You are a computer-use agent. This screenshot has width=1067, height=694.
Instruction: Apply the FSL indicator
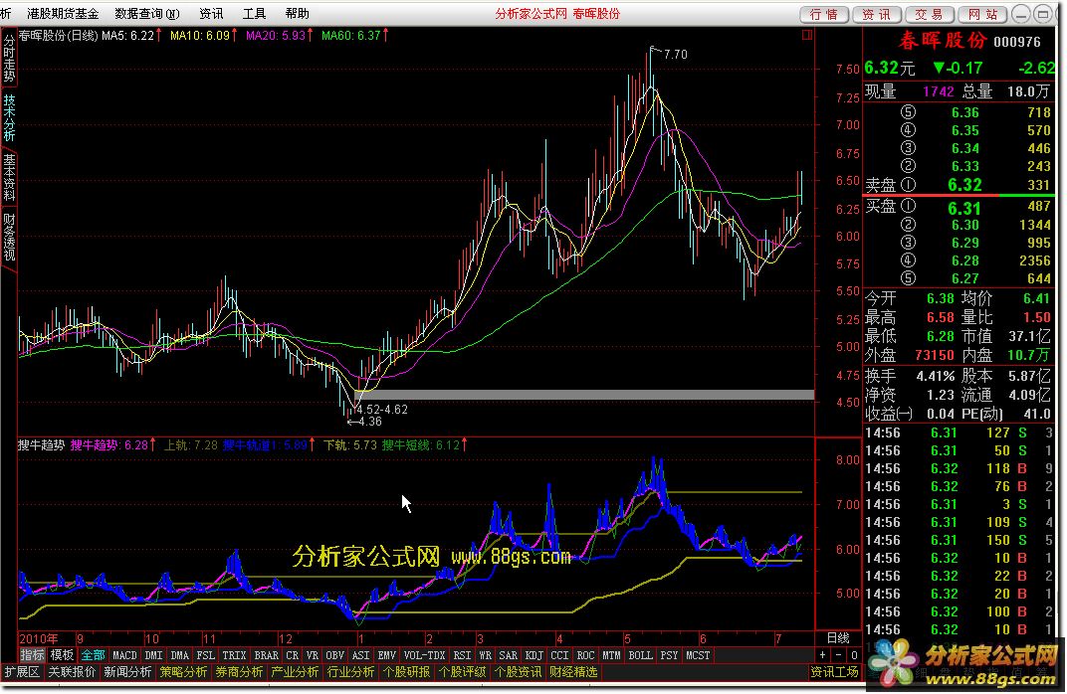coord(205,655)
